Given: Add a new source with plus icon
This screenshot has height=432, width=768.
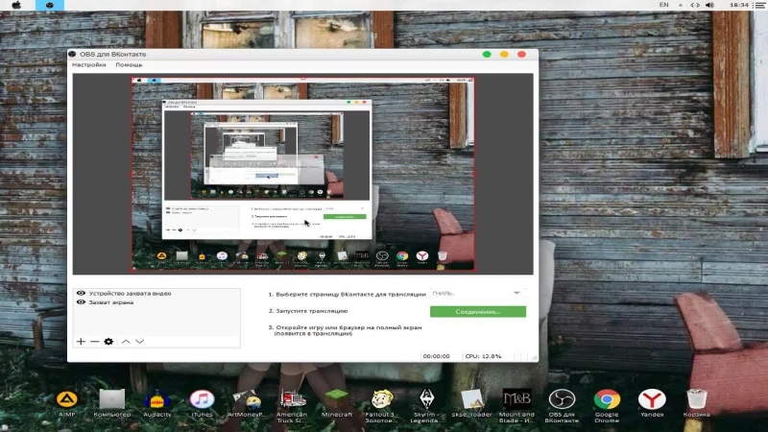Looking at the screenshot, I should 81,342.
